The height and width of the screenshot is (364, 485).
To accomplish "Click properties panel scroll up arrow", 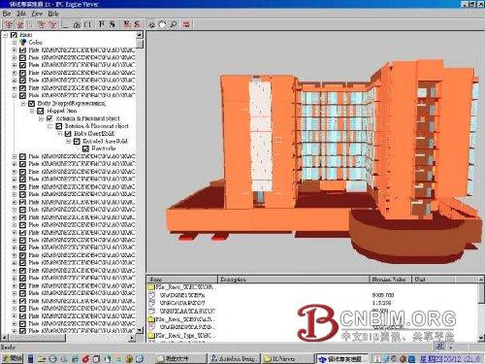I will tap(481, 280).
